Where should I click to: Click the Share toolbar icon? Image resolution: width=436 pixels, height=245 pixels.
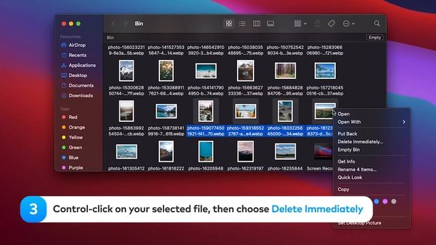317,24
